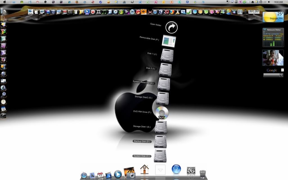The width and height of the screenshot is (288, 180).
Task: Open the green phone icon in top dock
Action: click(206, 12)
